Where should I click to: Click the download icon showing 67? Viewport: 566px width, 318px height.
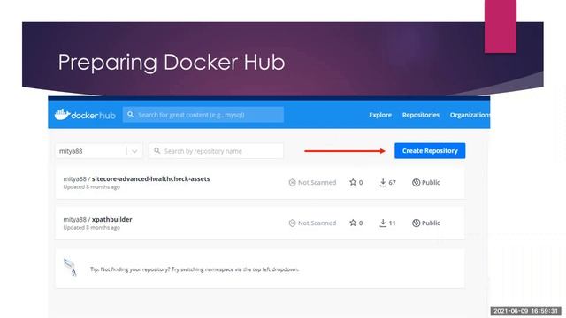pyautogui.click(x=383, y=183)
